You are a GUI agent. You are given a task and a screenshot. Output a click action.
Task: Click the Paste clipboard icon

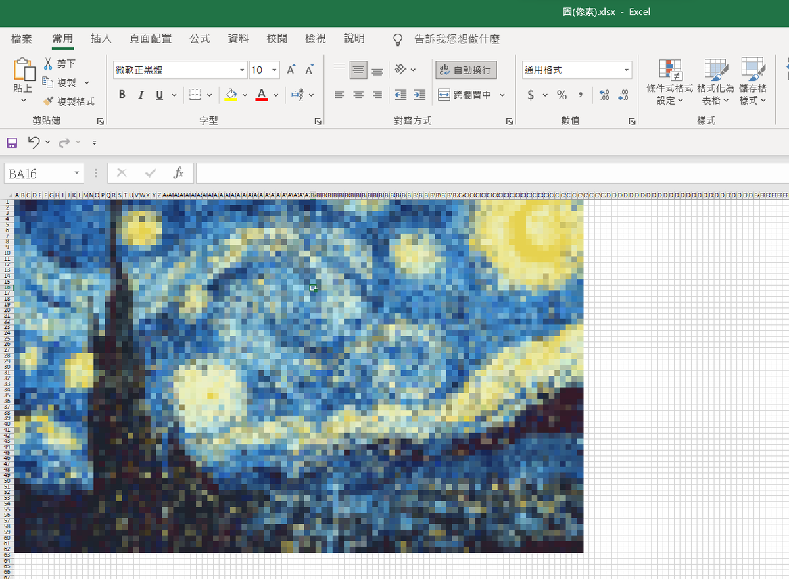pyautogui.click(x=24, y=70)
